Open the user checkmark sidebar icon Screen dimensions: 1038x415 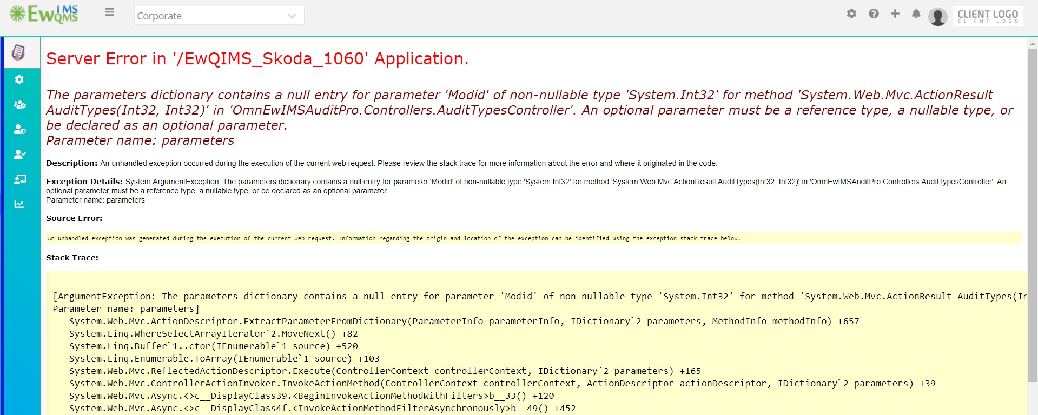(19, 155)
